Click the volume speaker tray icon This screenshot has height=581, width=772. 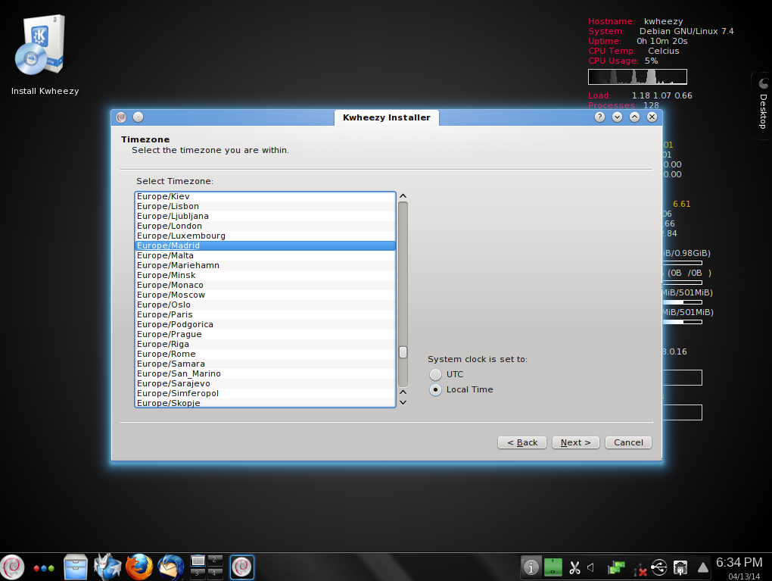[591, 567]
